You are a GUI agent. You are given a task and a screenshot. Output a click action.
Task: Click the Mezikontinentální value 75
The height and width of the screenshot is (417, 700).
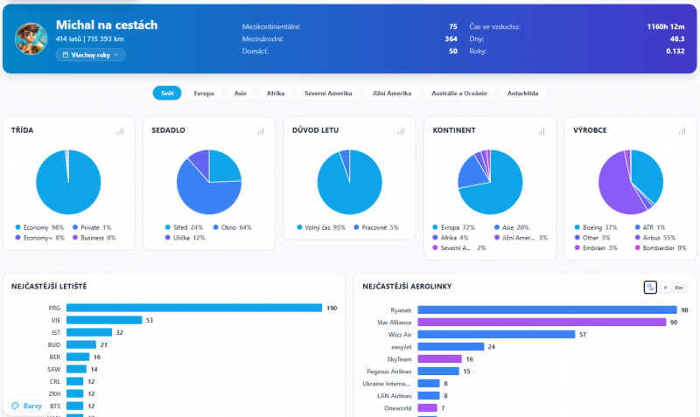[452, 27]
